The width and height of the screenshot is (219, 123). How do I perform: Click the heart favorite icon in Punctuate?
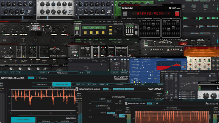[x=162, y=100]
